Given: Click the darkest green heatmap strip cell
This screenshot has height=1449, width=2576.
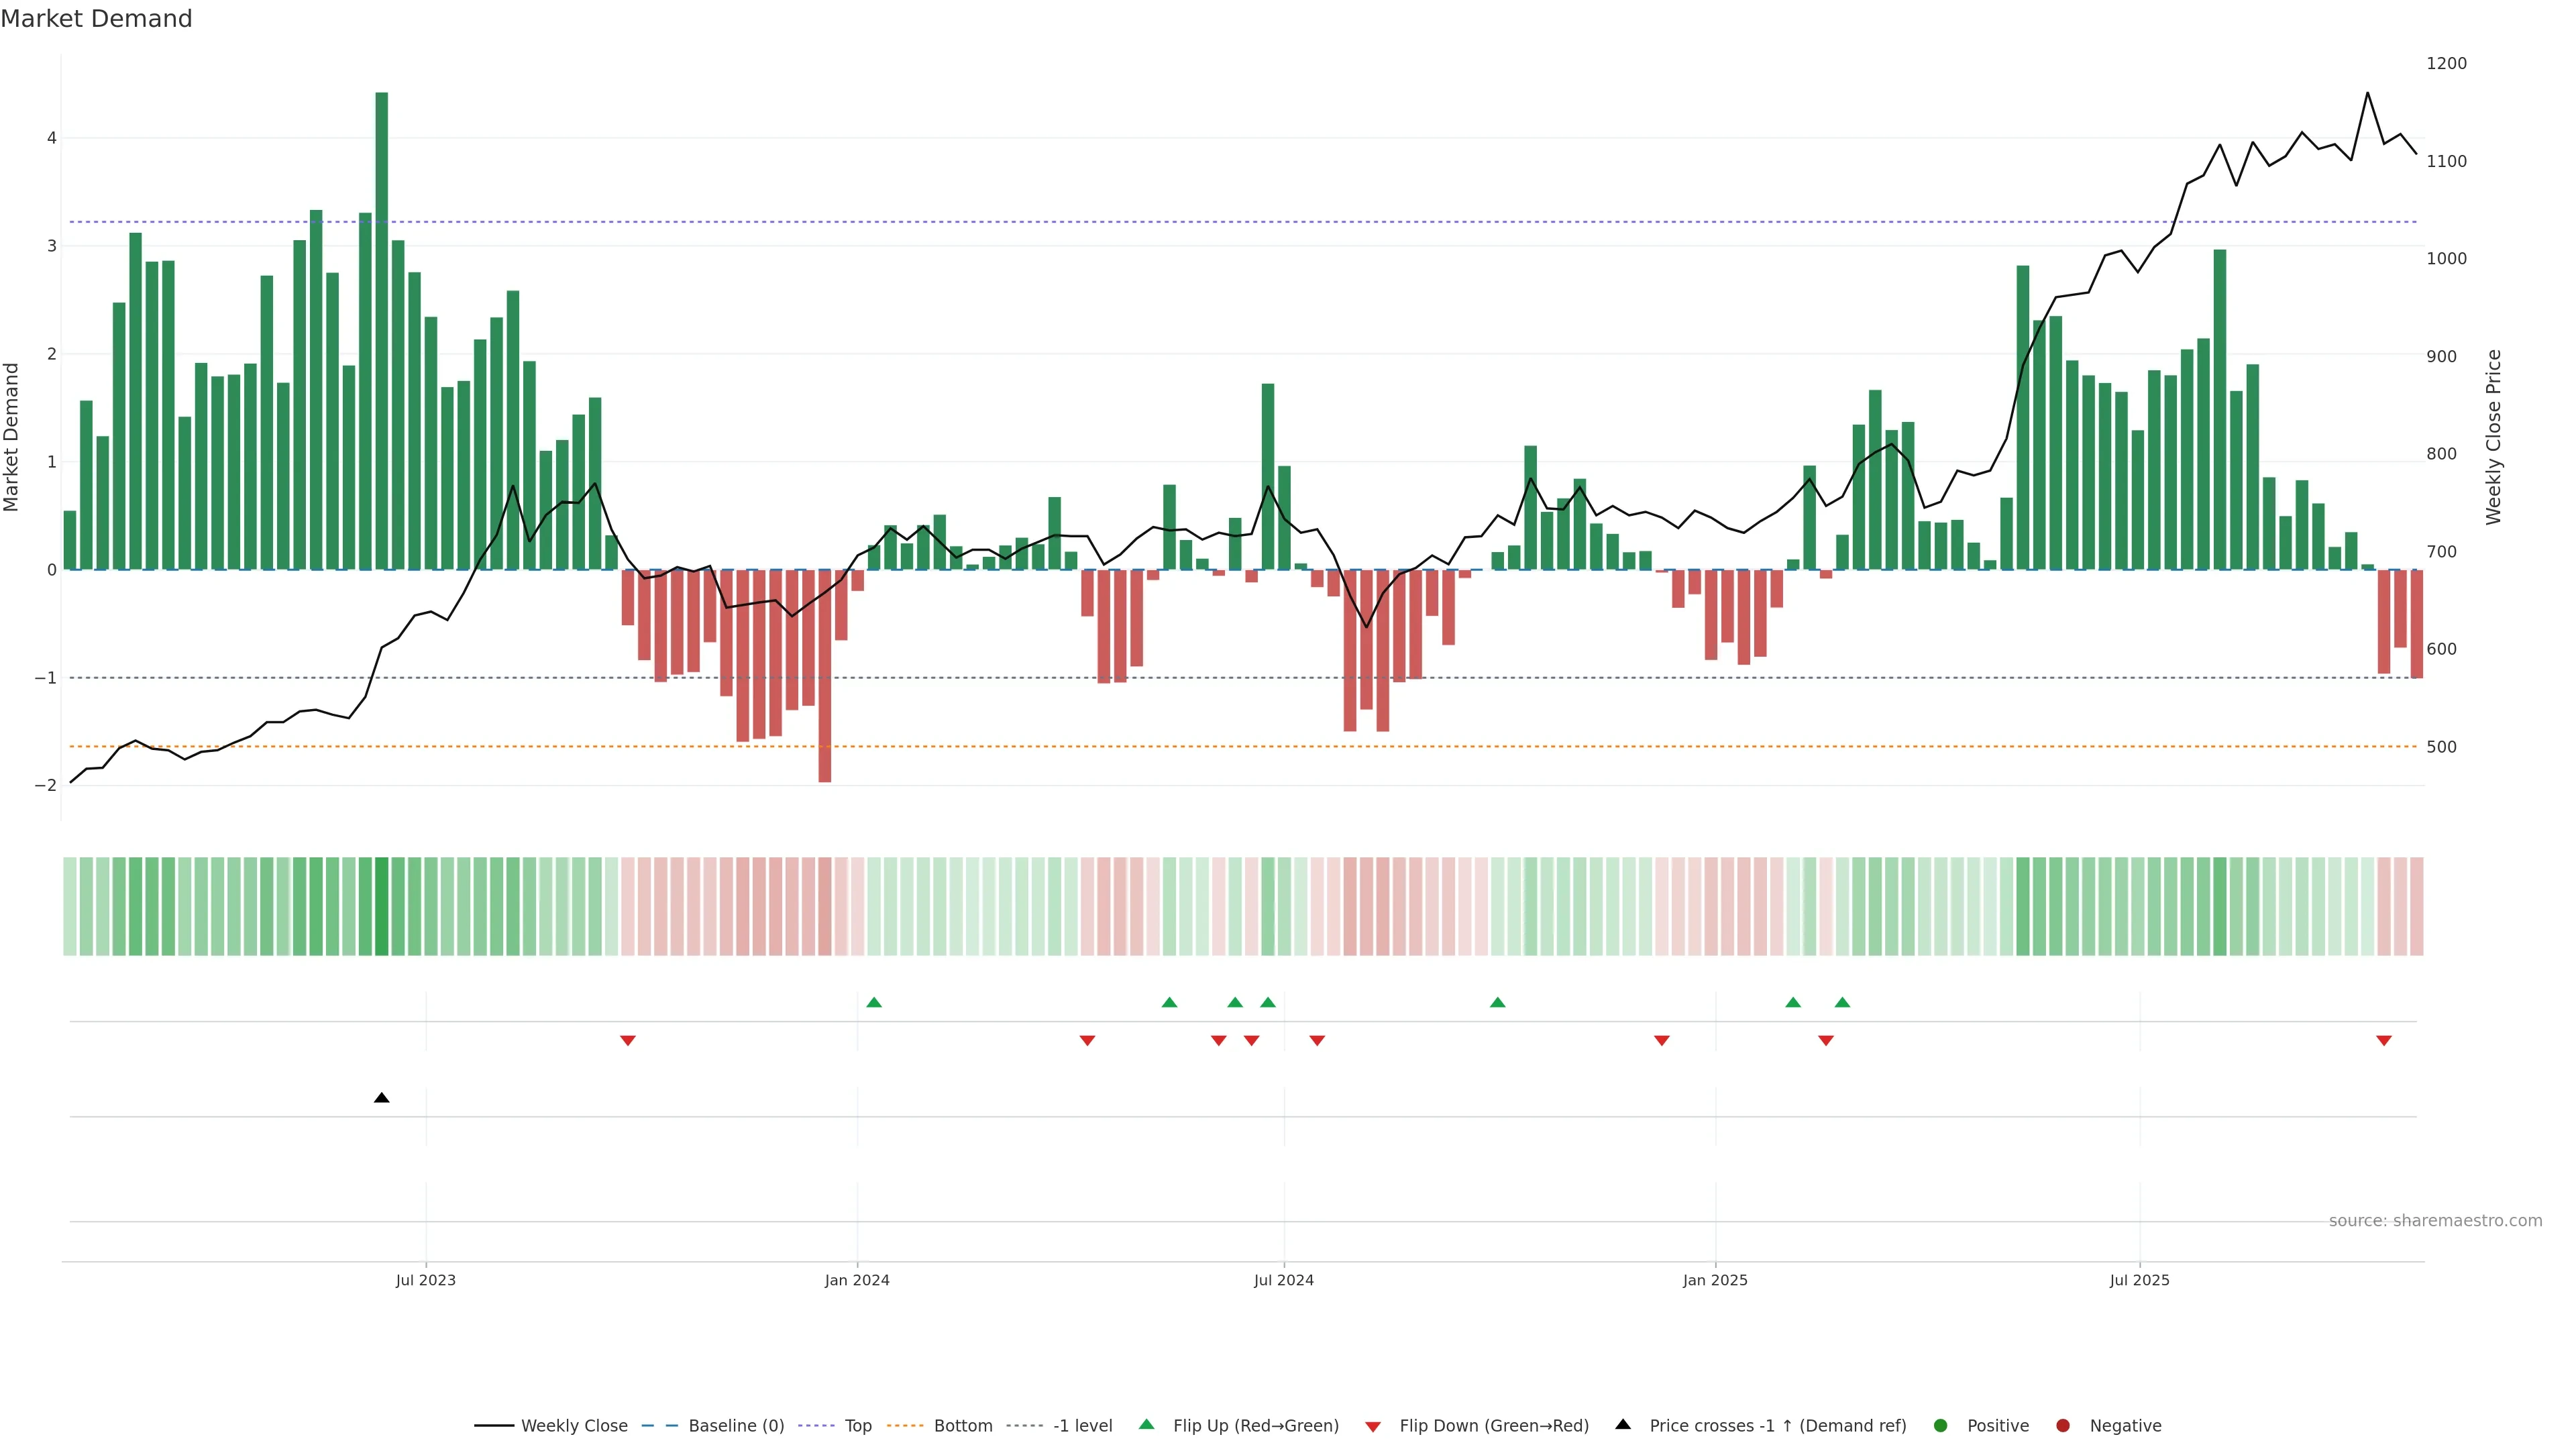Looking at the screenshot, I should pos(381,906).
